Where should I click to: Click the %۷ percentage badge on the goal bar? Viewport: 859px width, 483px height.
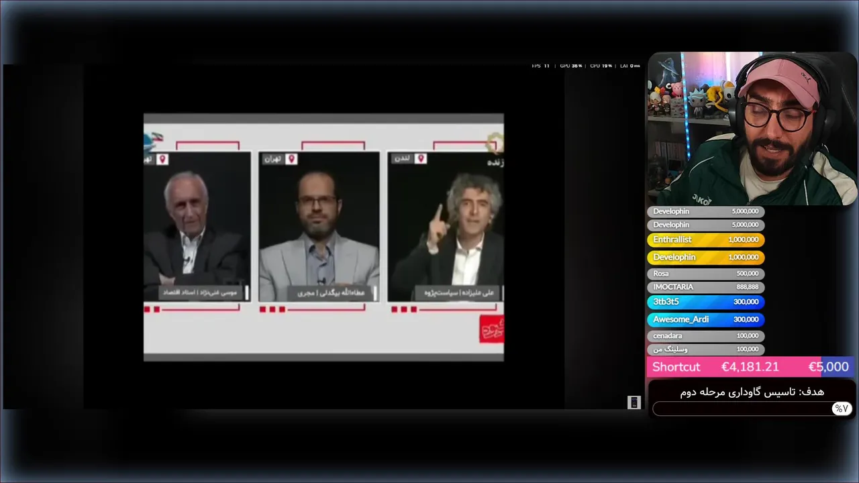841,409
